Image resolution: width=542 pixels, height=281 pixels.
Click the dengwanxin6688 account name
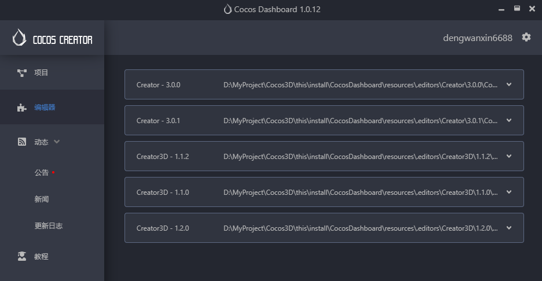(477, 38)
